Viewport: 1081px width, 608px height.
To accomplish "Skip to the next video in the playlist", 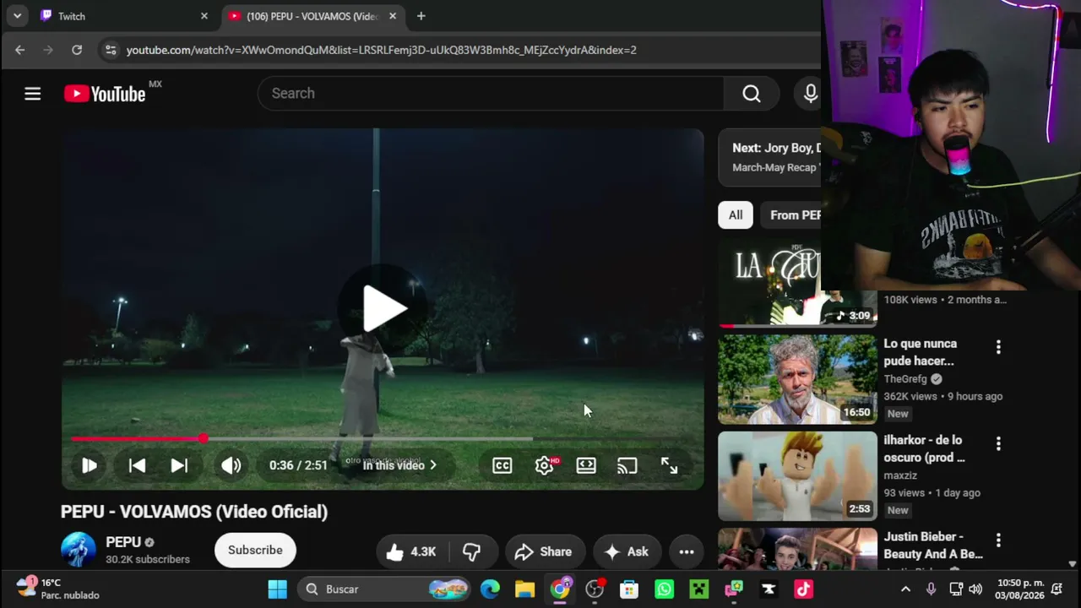I will click(x=179, y=465).
